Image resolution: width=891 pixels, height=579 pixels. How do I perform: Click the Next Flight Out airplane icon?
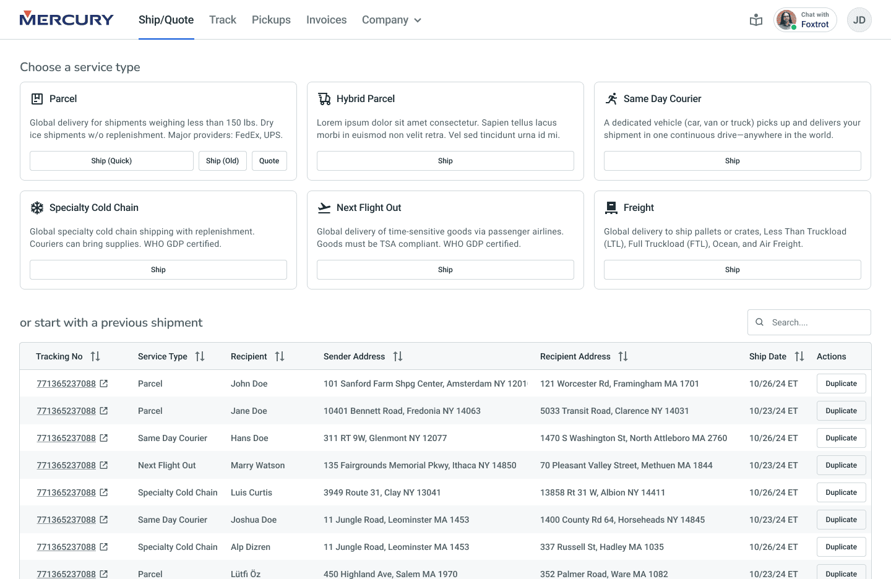324,208
